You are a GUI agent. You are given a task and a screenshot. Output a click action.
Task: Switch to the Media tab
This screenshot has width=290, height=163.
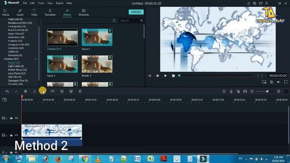(x=5, y=12)
